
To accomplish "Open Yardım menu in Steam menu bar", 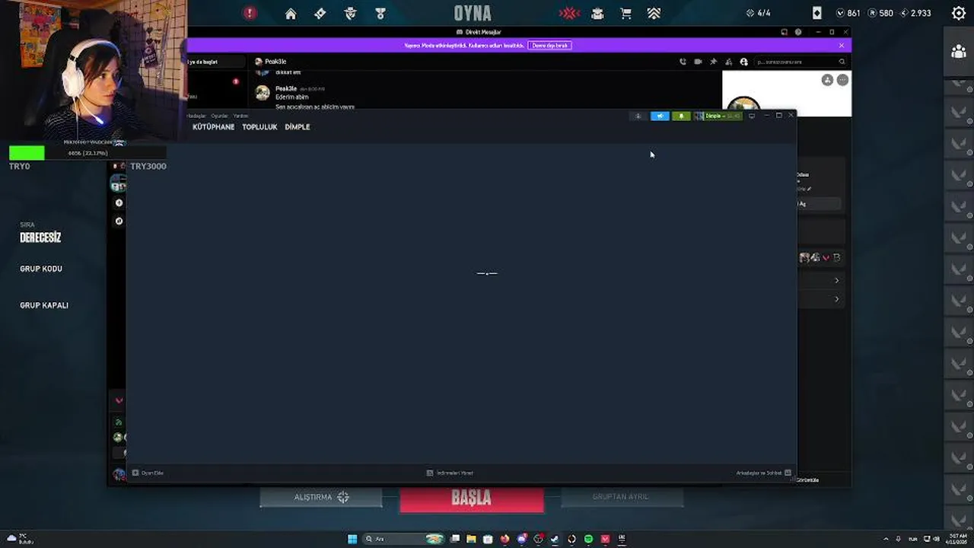I will [x=240, y=116].
